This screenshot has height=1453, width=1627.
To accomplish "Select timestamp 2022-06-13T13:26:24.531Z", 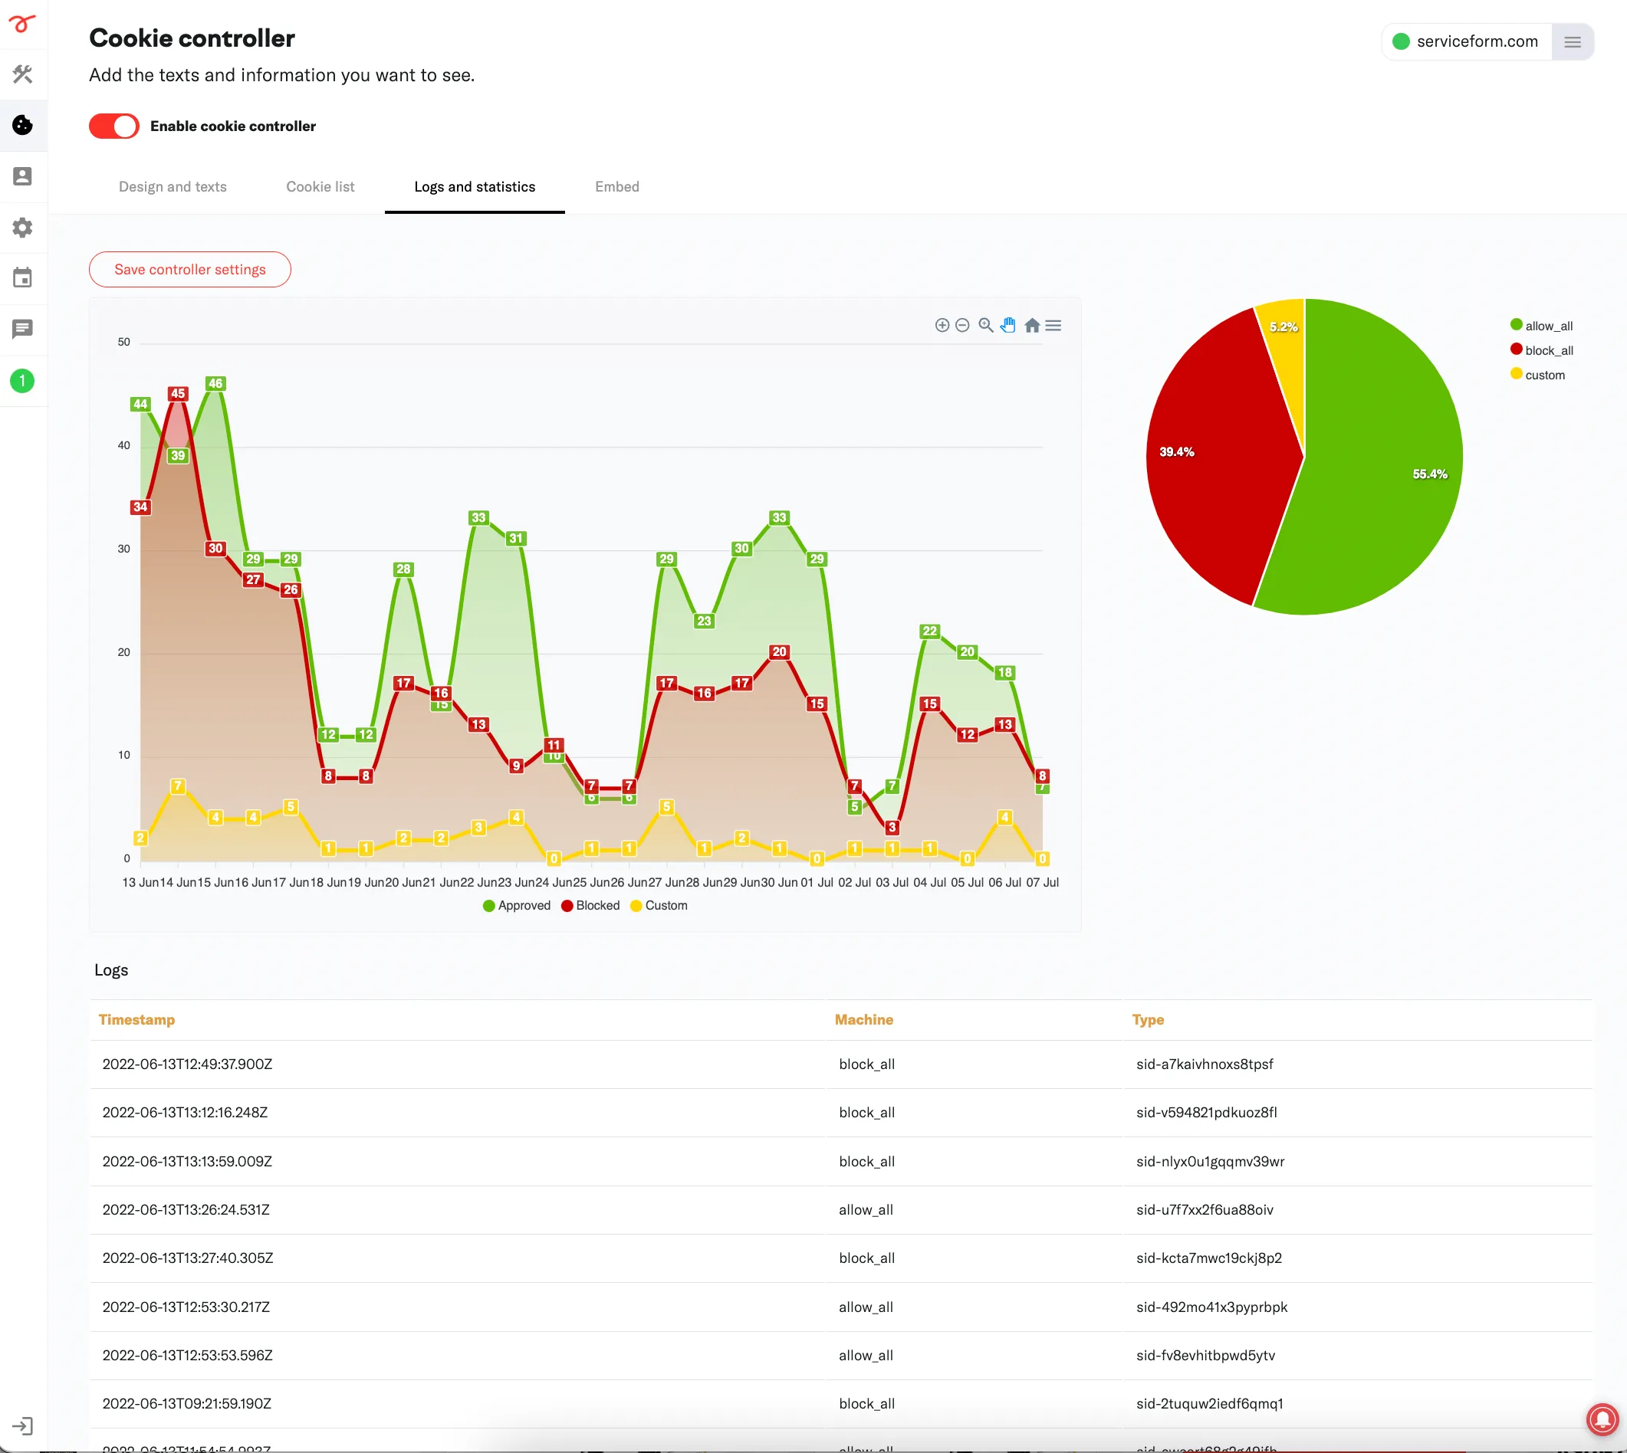I will [186, 1209].
